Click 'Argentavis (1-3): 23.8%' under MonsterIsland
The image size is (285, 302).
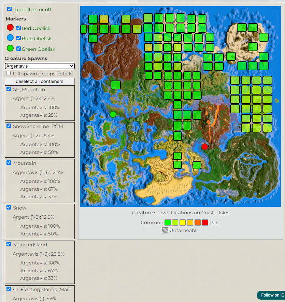[x=39, y=254]
